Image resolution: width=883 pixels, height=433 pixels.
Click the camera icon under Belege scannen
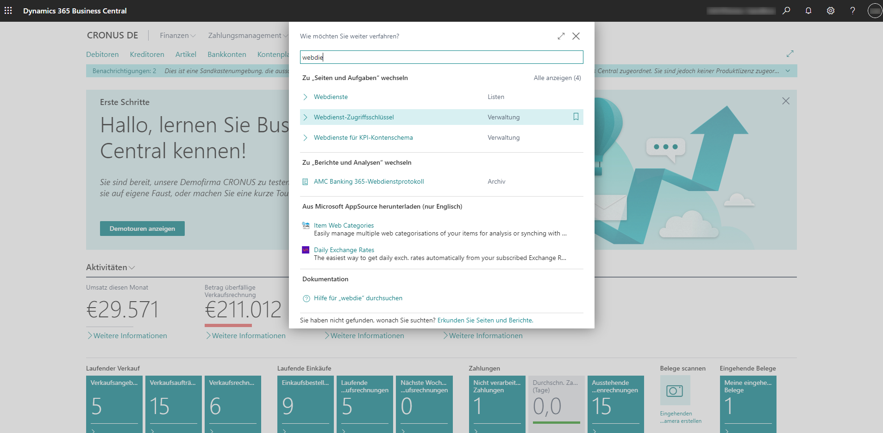675,390
